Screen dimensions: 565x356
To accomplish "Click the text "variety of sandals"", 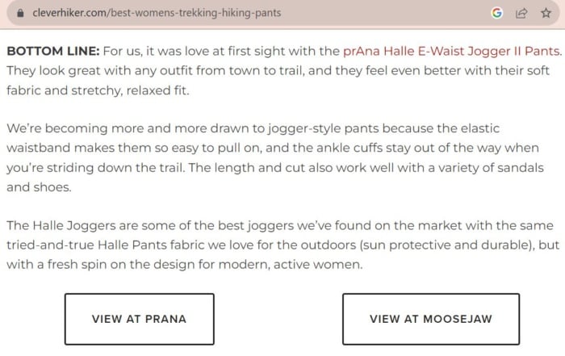I will 491,168.
